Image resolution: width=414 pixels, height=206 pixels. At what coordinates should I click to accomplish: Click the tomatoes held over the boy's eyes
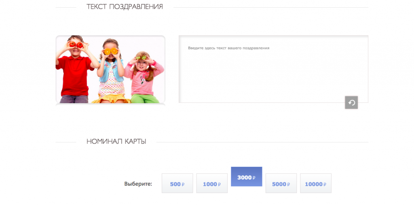point(75,45)
